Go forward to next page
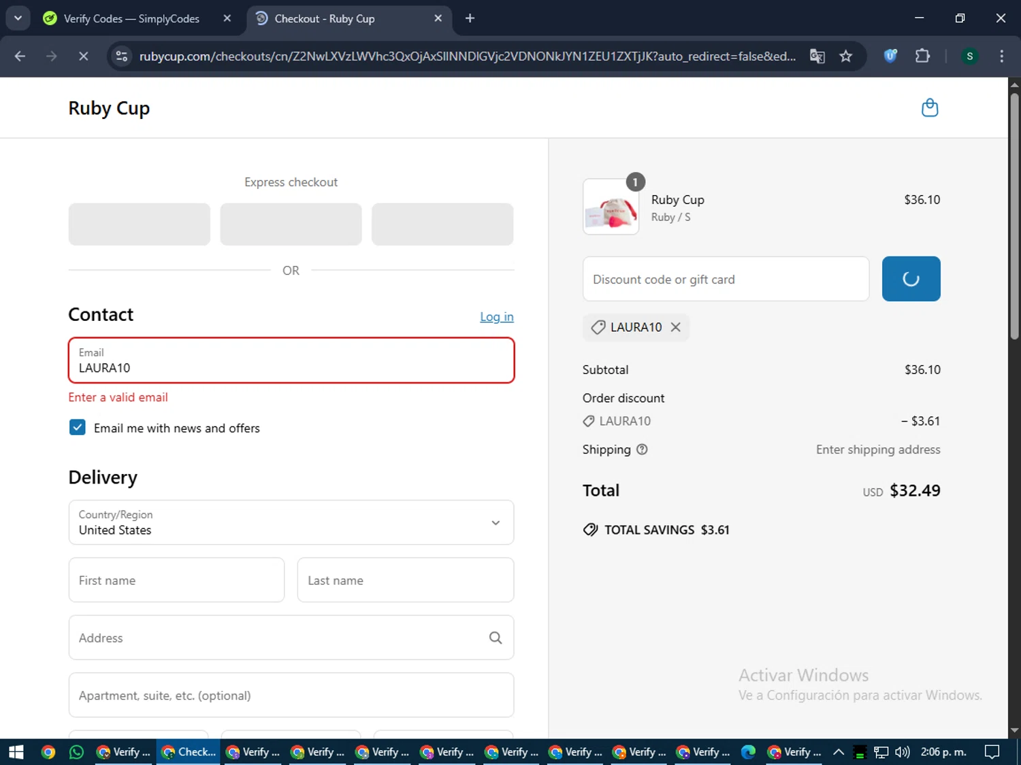This screenshot has height=765, width=1021. click(x=52, y=56)
